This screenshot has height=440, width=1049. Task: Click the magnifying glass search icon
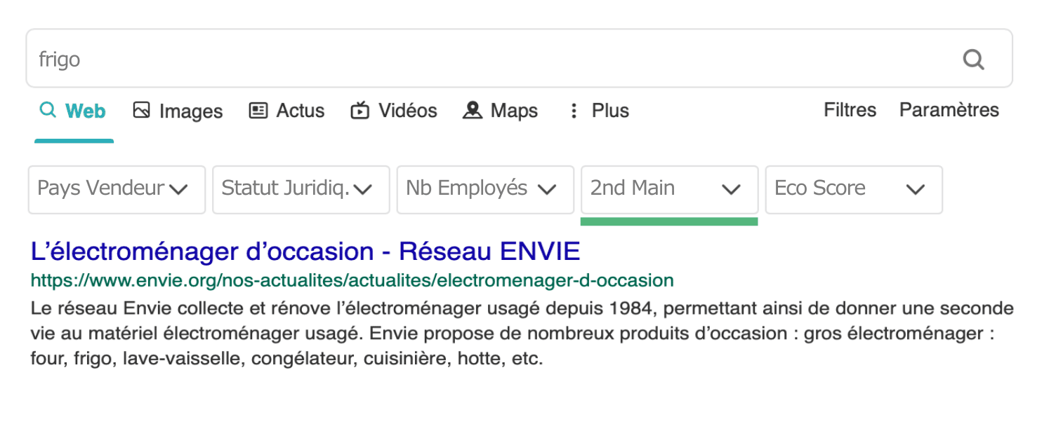pos(973,59)
